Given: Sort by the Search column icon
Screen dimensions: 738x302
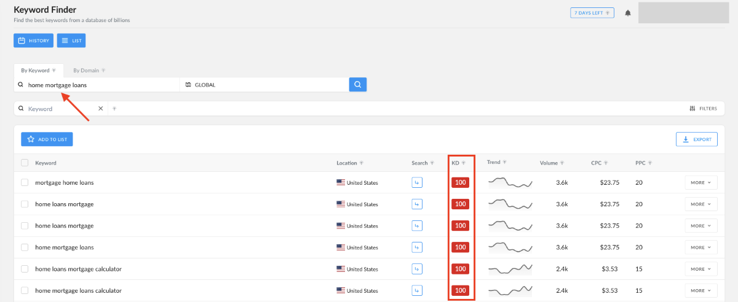Looking at the screenshot, I should (x=432, y=163).
